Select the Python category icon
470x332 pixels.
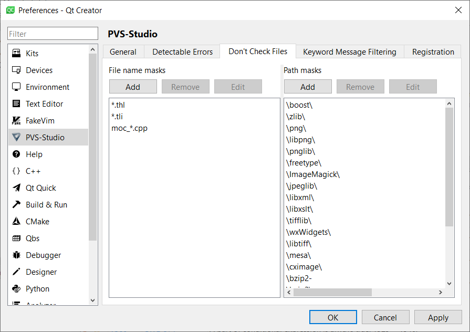click(36, 288)
